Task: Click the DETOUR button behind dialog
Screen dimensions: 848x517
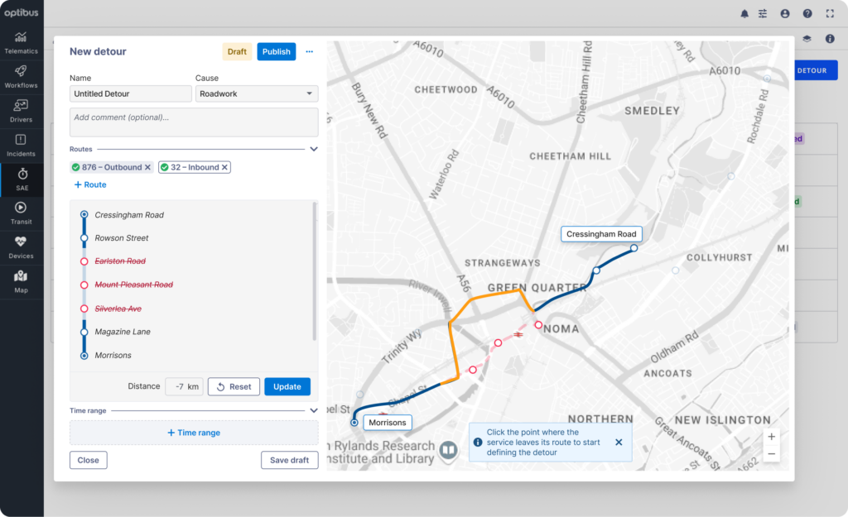Action: [x=816, y=71]
